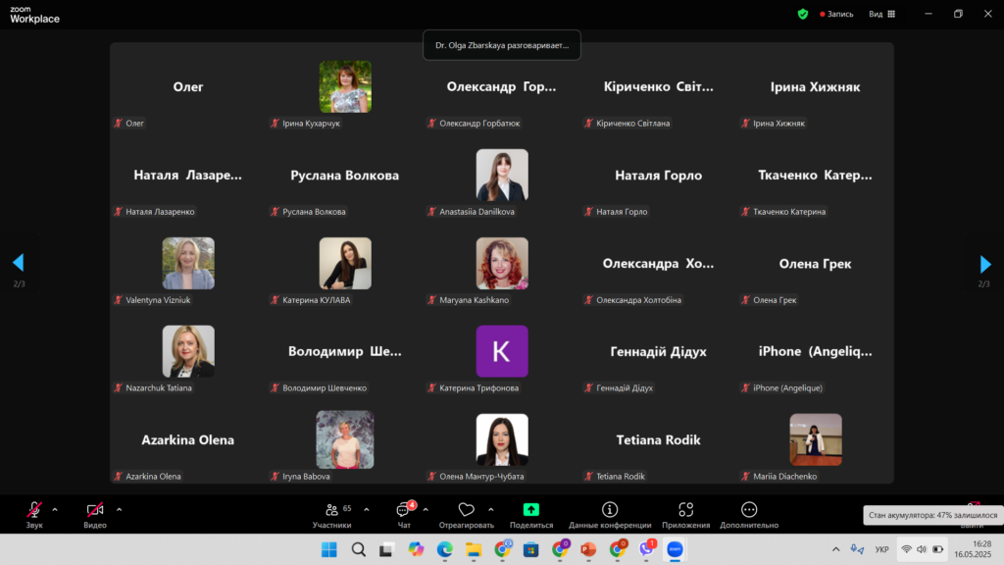Select Mariia Diachenko video thumbnail
Screen dimensions: 1004x565
[x=816, y=439]
